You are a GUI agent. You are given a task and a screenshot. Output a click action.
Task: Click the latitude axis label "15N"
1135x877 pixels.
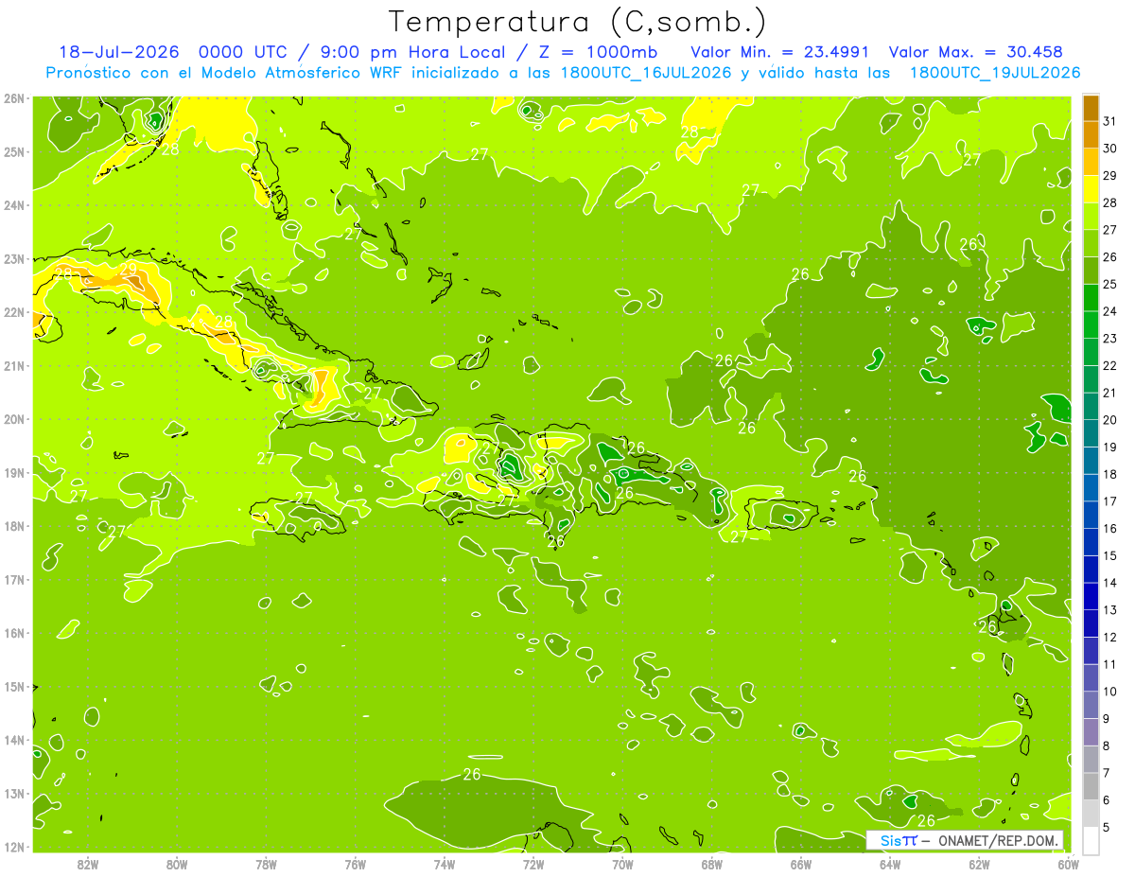point(13,687)
